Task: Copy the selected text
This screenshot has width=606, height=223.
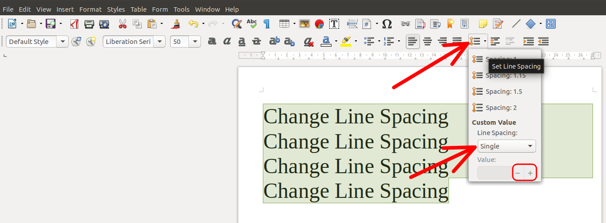Action: [x=137, y=23]
